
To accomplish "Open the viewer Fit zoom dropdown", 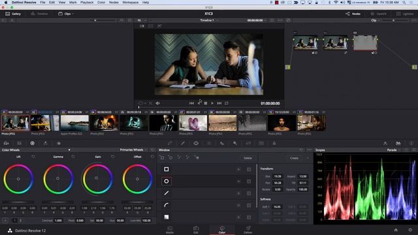I will (142, 20).
